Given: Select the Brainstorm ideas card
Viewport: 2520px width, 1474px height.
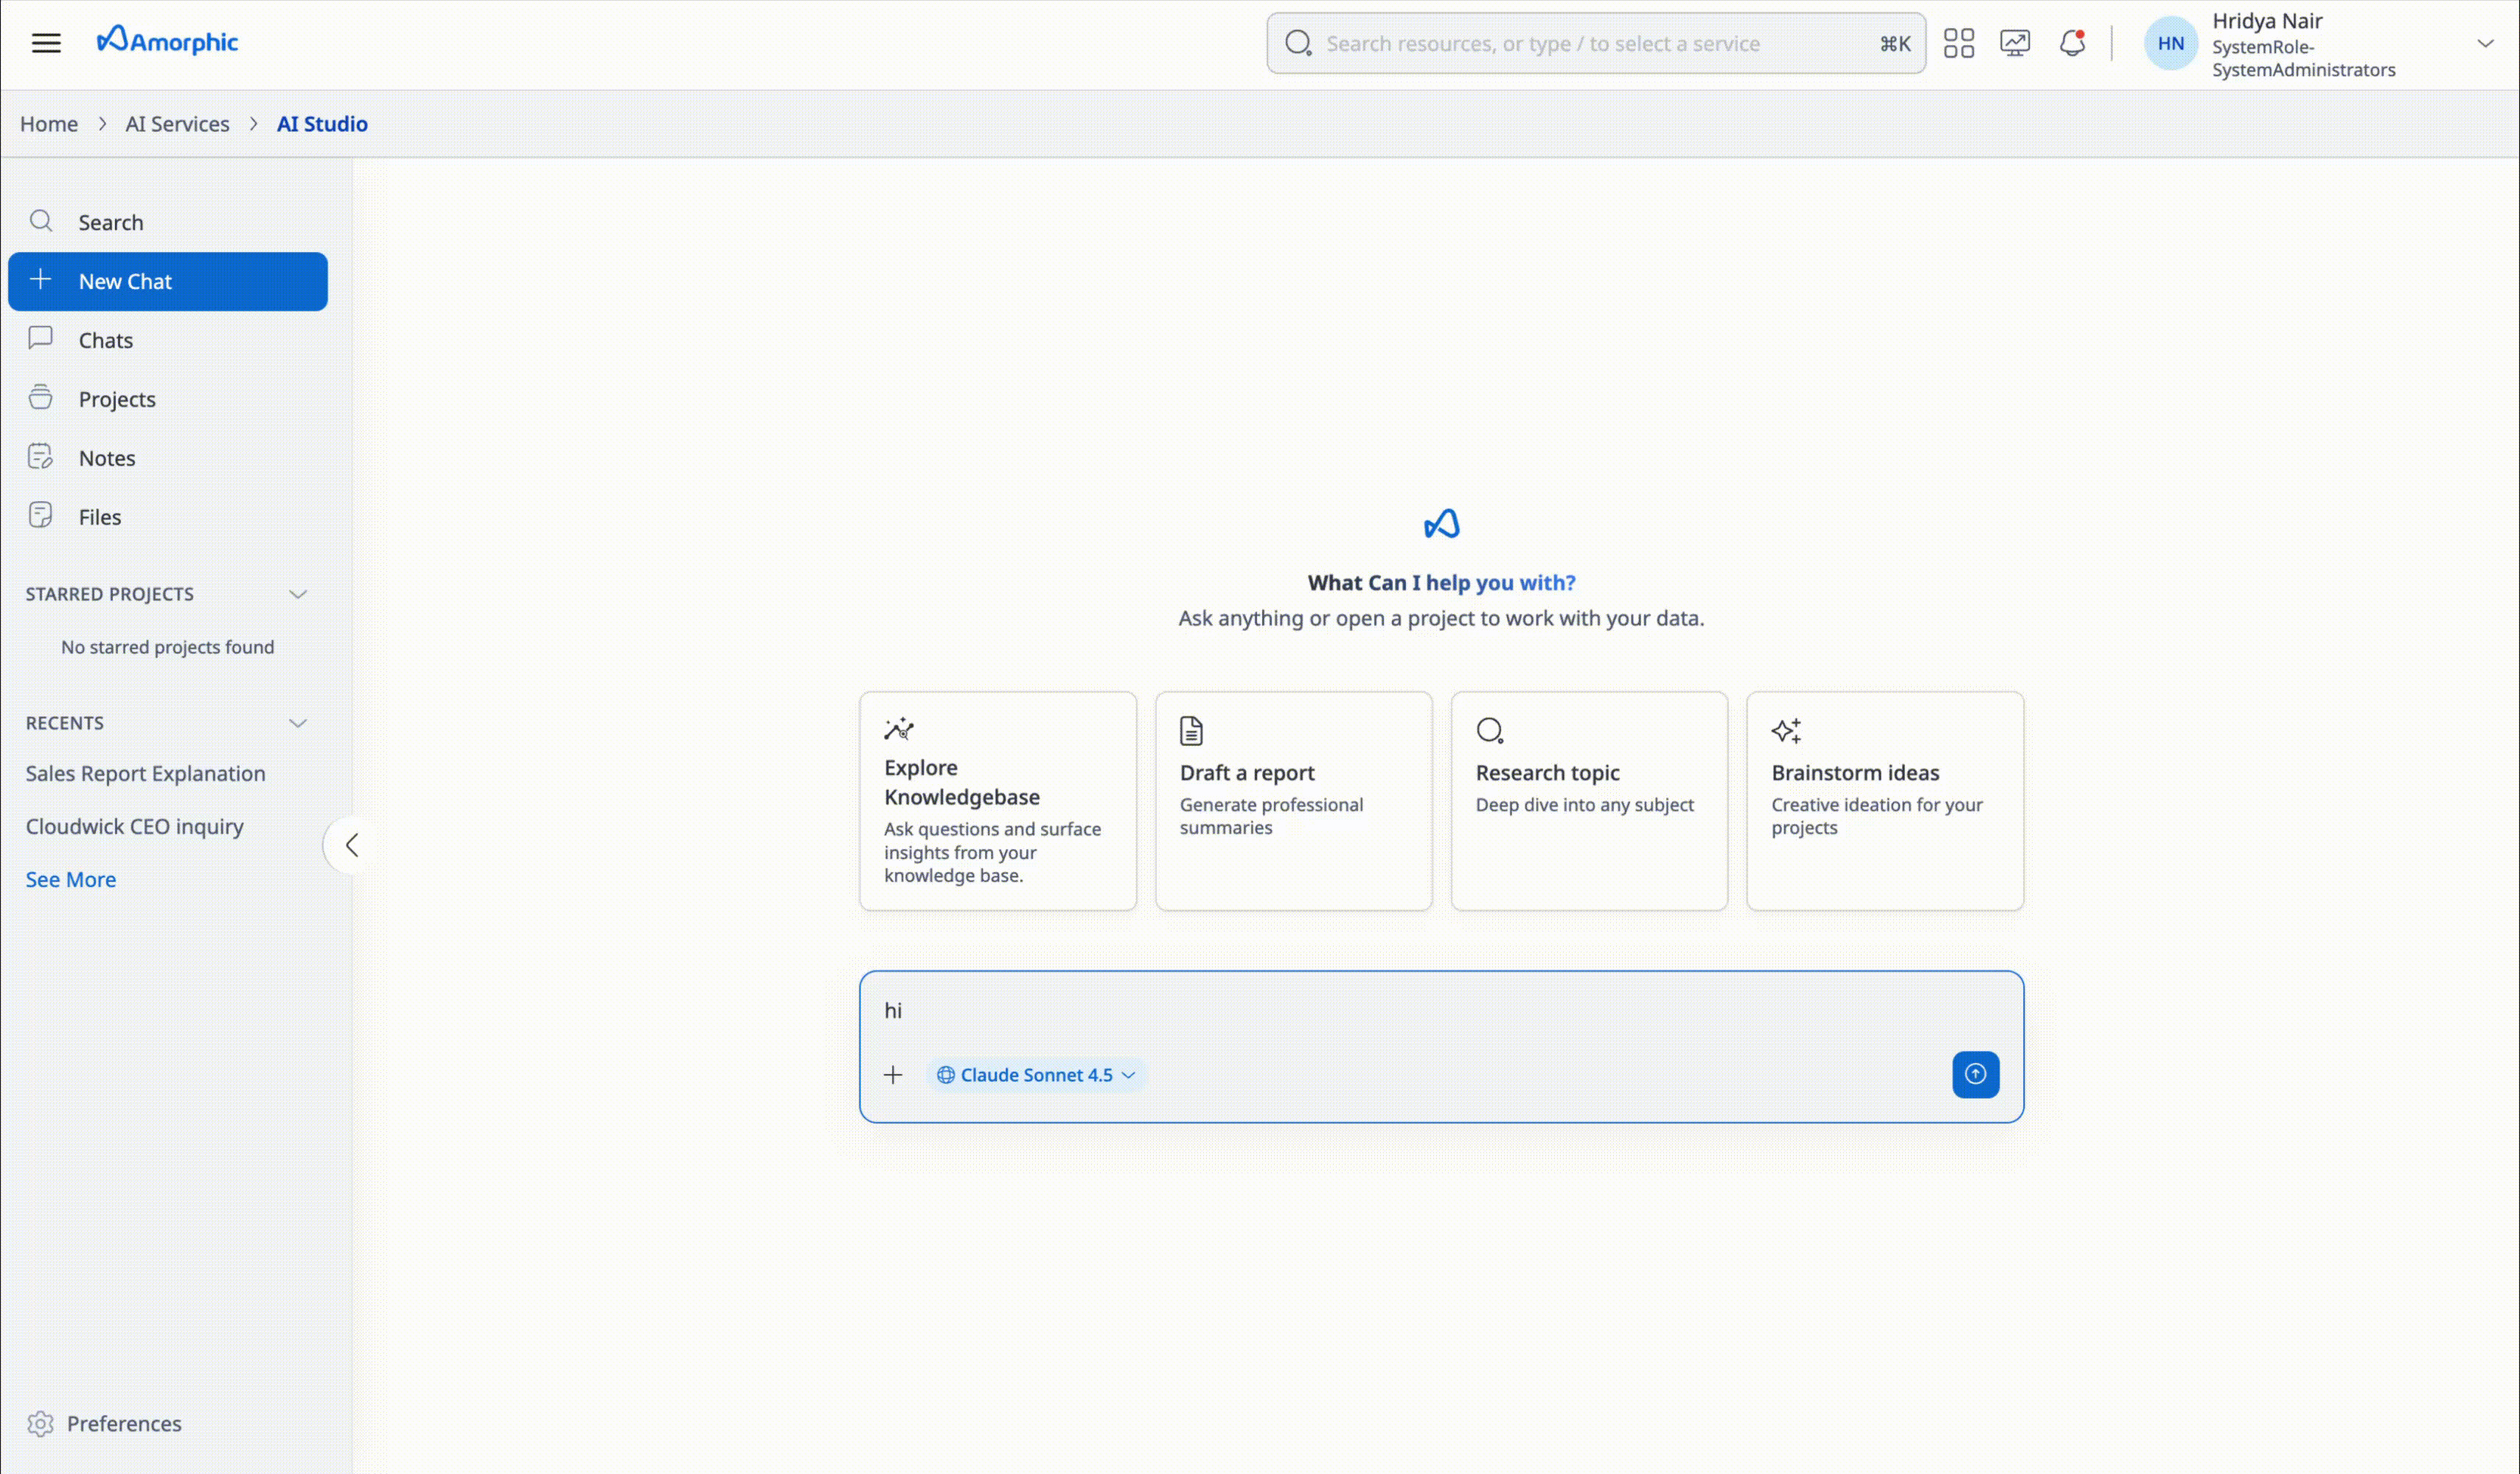Looking at the screenshot, I should click(1885, 801).
